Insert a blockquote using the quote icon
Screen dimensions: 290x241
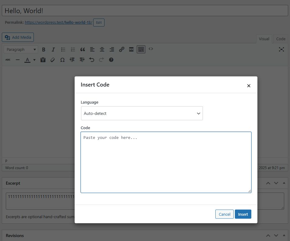tap(83, 49)
